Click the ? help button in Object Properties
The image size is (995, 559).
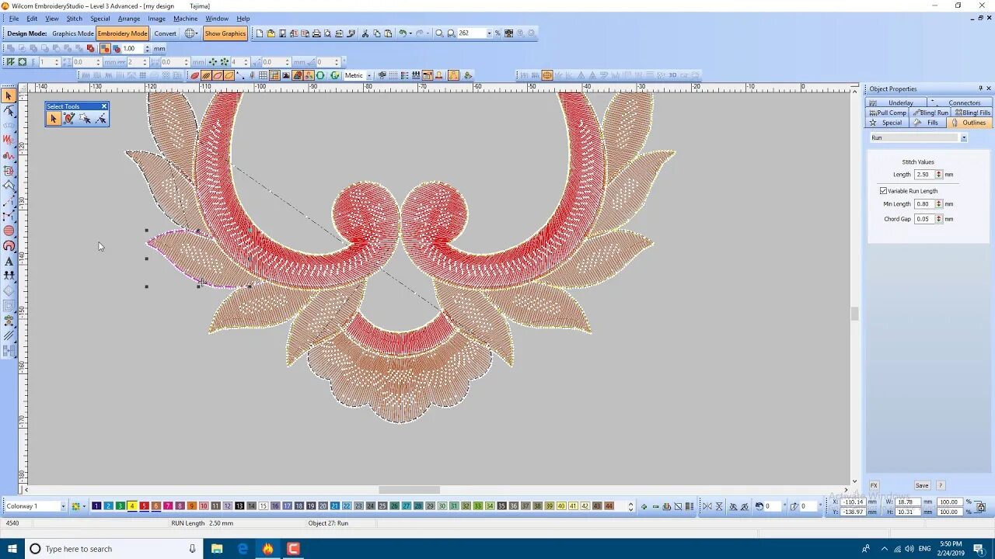(941, 485)
